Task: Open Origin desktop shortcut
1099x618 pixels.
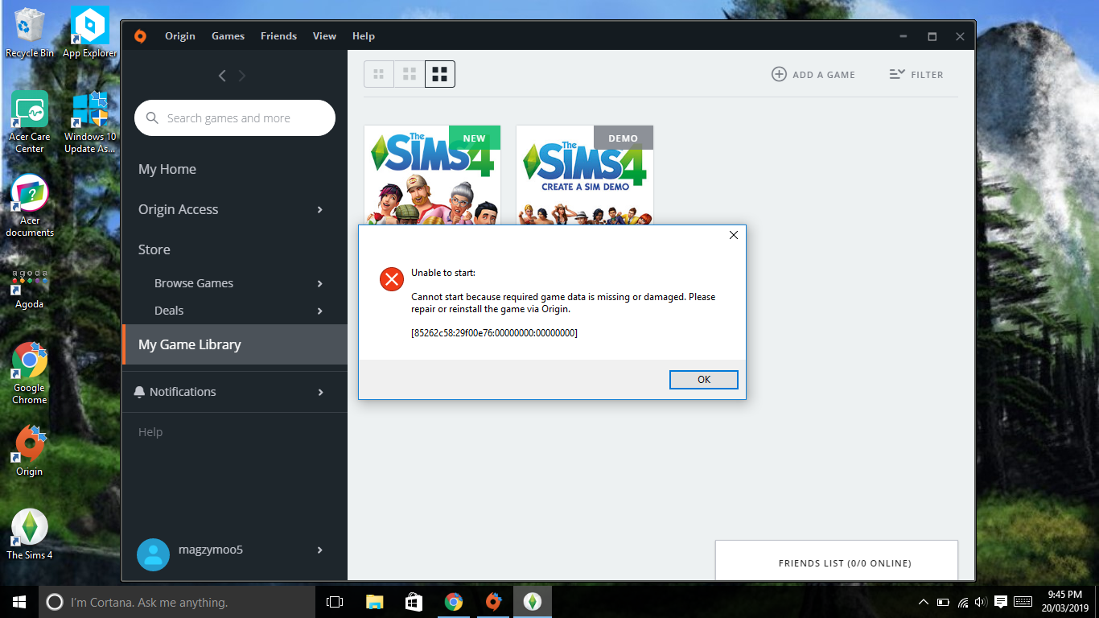Action: (30, 451)
